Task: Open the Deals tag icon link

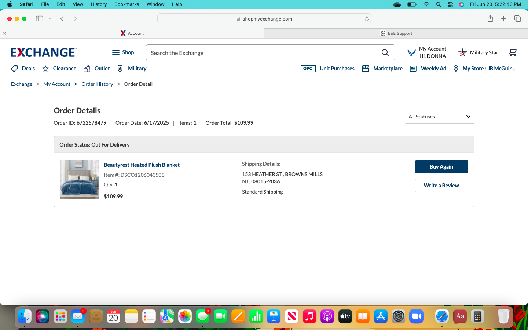Action: (23, 69)
